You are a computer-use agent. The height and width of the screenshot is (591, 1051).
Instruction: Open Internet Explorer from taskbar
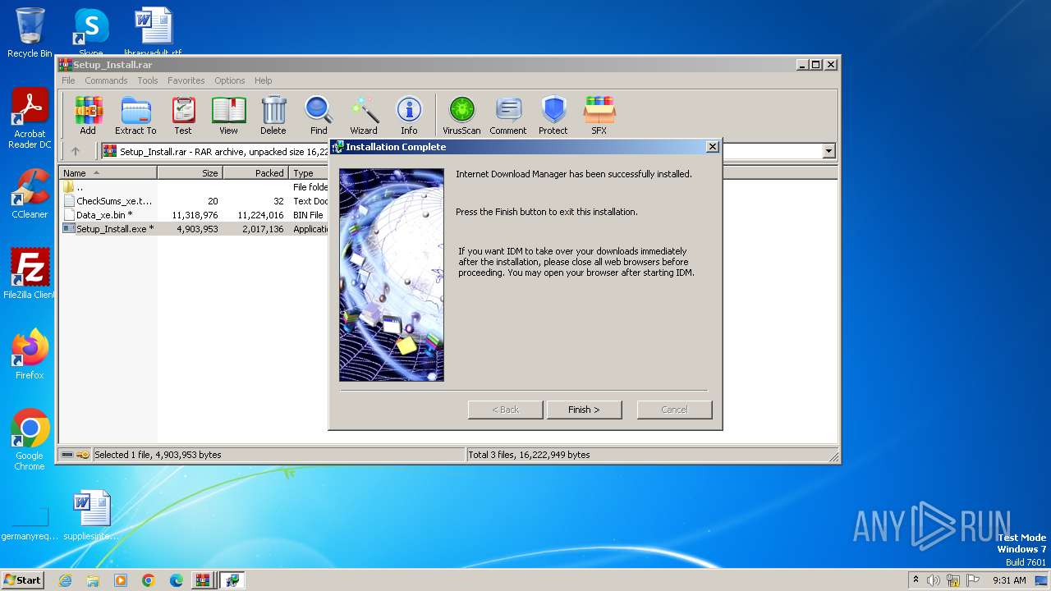[65, 580]
